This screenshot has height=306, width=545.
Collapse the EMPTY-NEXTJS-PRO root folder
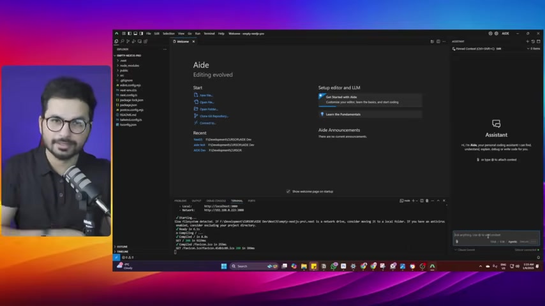click(128, 55)
